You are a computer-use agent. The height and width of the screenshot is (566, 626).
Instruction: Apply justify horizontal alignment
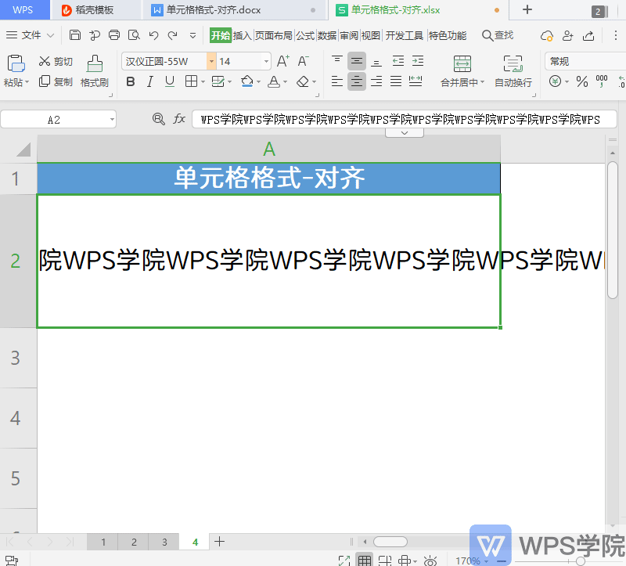pyautogui.click(x=396, y=81)
